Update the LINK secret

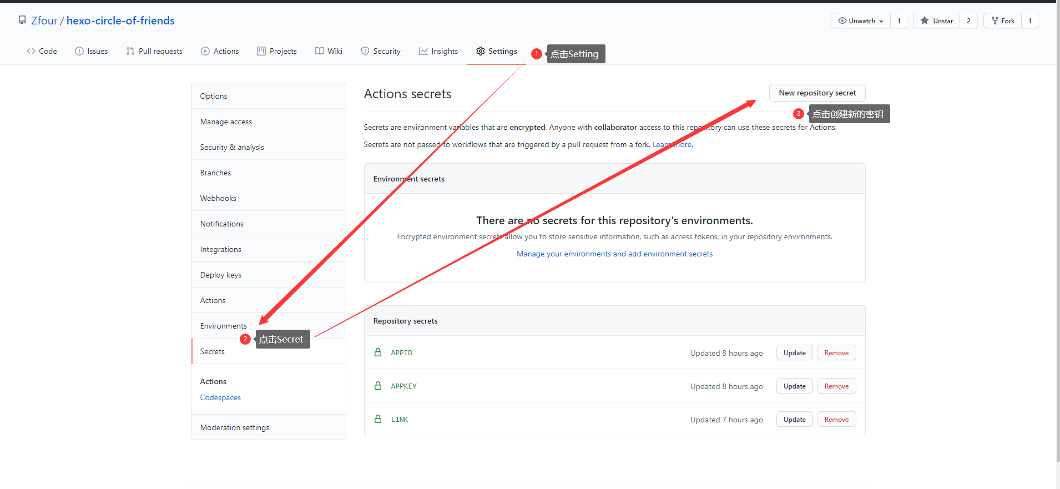coord(794,419)
